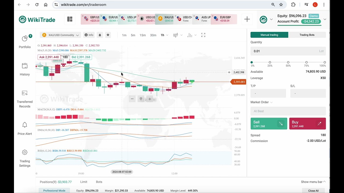Click the chart location pin icon
Viewport: 344px width, 193px height.
click(x=141, y=99)
